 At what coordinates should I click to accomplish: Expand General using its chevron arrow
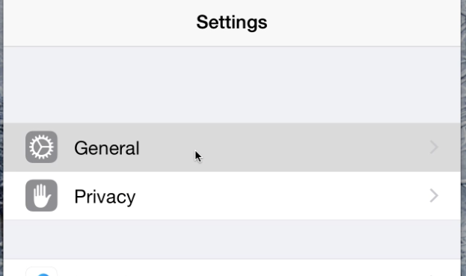(x=434, y=147)
